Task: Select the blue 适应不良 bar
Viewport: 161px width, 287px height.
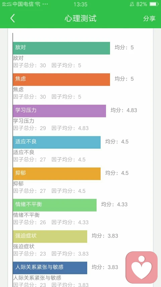Action: (57, 142)
